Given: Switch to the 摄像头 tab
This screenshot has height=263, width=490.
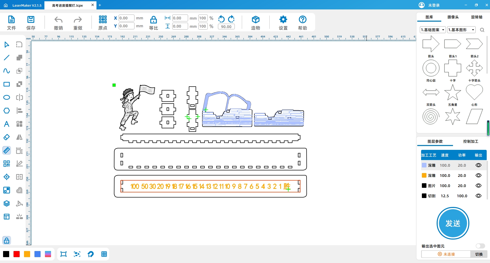Looking at the screenshot, I should (x=453, y=17).
